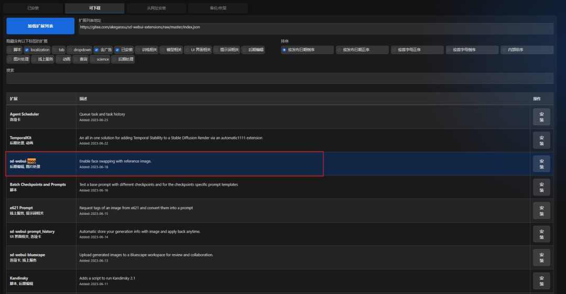Install the sd-webui-roop extension
The height and width of the screenshot is (294, 566).
541,164
